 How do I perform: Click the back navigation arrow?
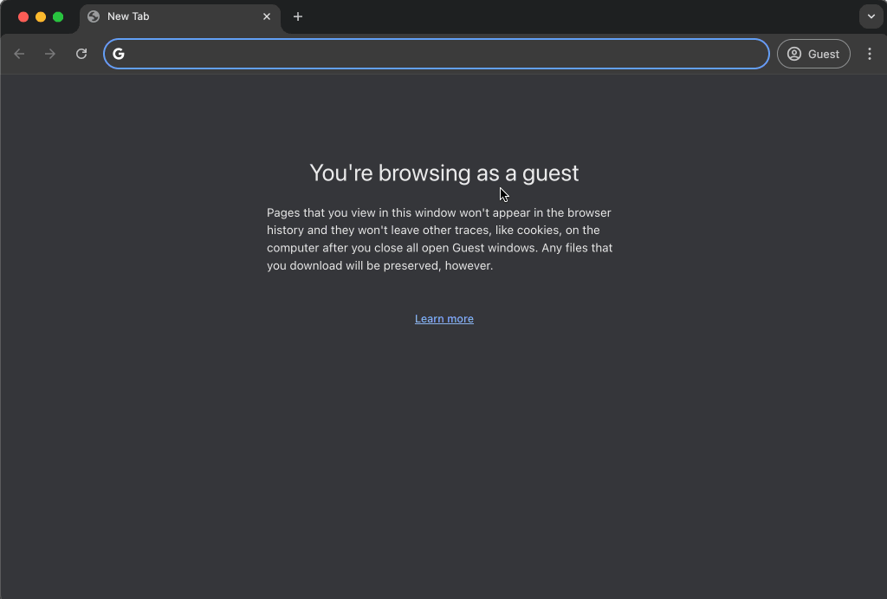[19, 53]
